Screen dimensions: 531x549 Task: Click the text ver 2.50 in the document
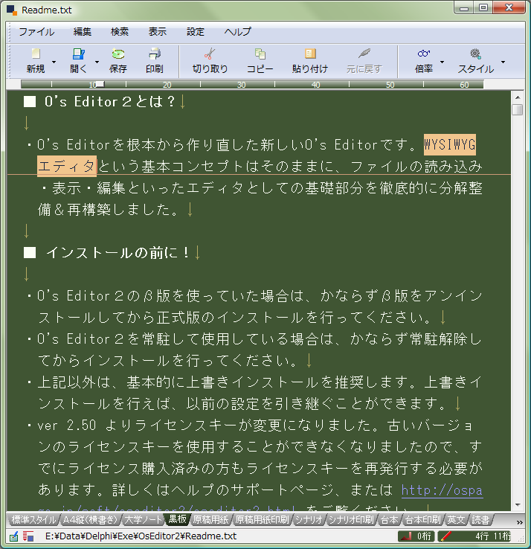(x=66, y=426)
